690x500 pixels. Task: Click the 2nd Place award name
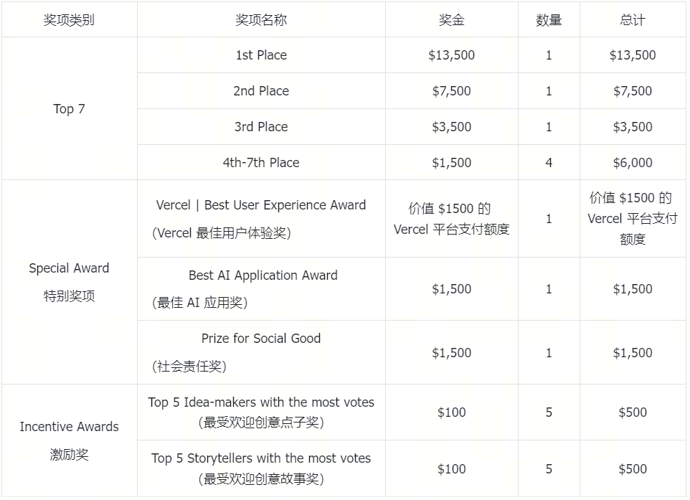pos(261,91)
